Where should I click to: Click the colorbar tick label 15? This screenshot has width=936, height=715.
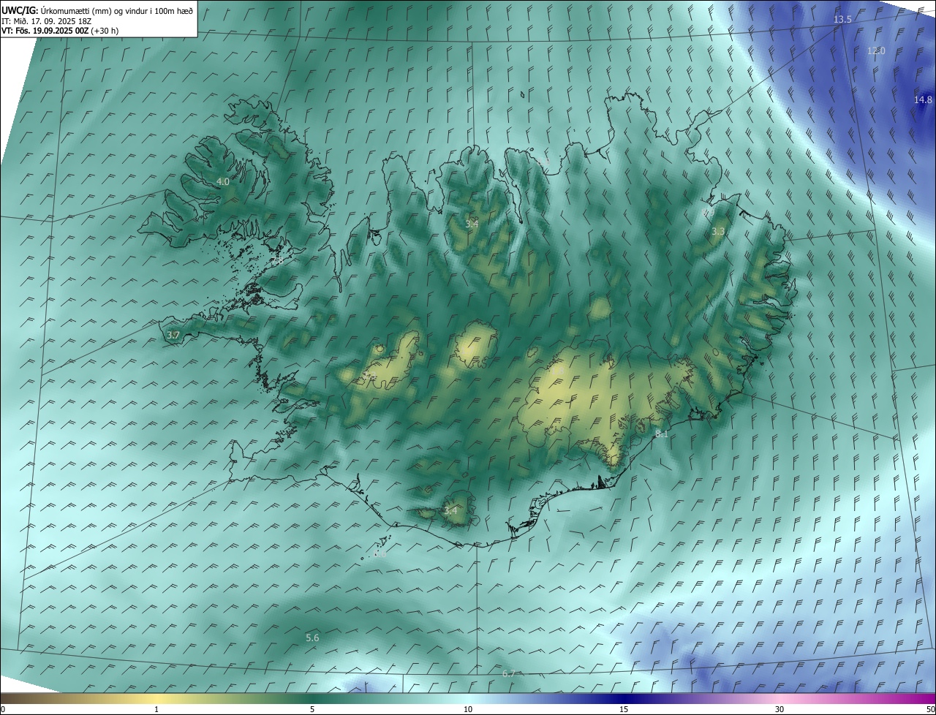tap(624, 709)
